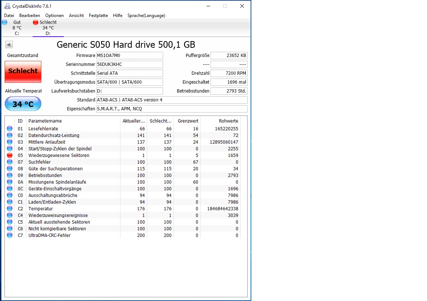
Task: Click status icon of row 09 Betriebsstunden
Action: 10,175
